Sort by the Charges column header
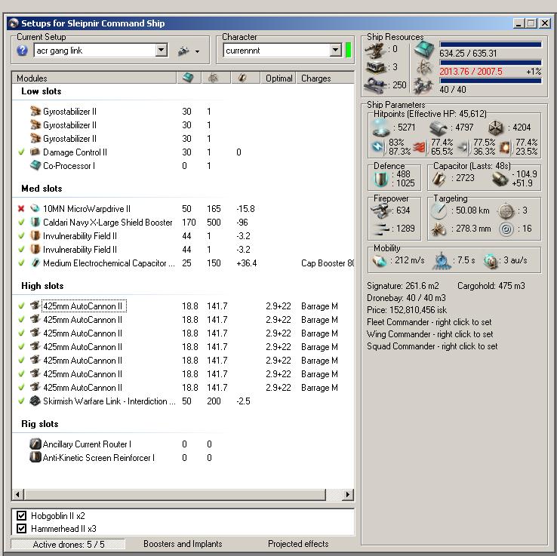 (325, 78)
